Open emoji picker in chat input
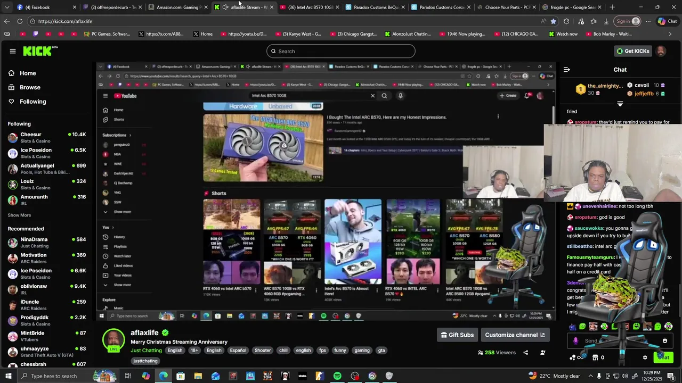The image size is (682, 383). 665,341
